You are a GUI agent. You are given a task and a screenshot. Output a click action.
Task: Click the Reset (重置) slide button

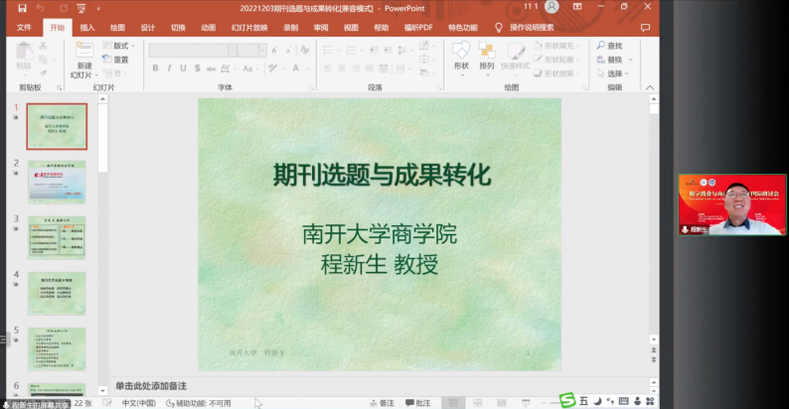(x=117, y=60)
